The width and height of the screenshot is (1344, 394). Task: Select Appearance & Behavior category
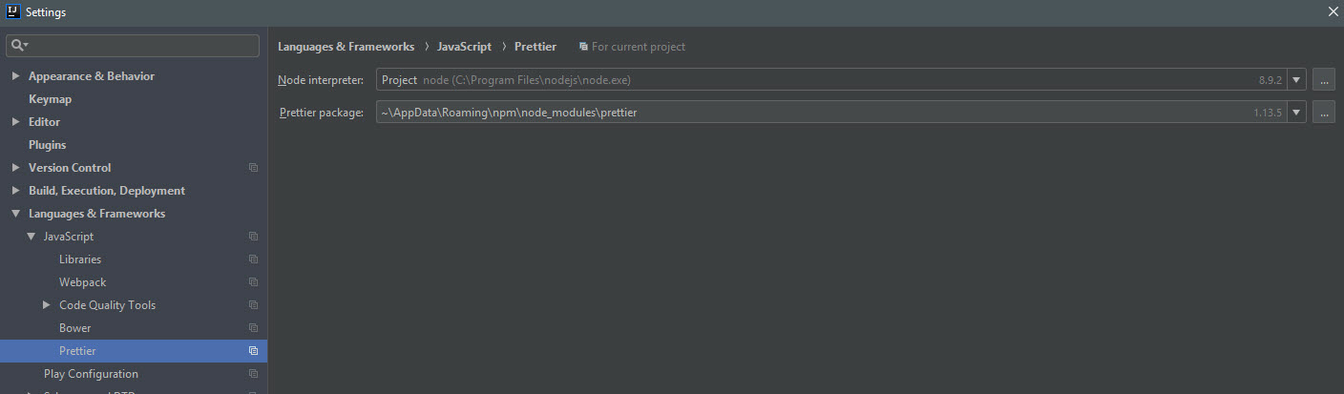[92, 76]
